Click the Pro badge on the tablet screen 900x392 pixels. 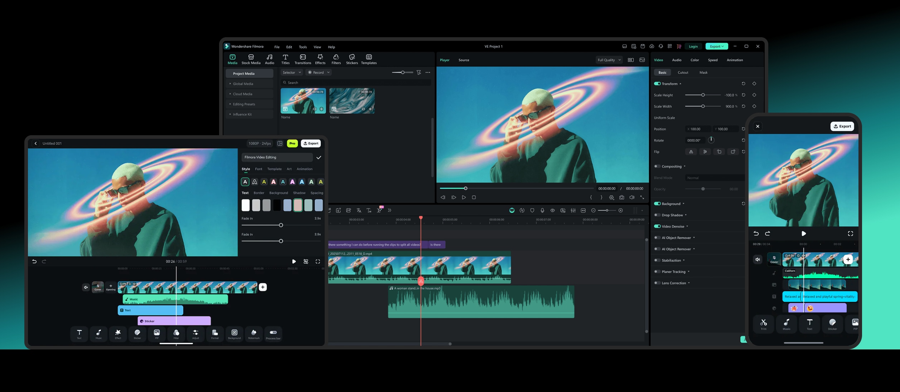click(292, 143)
